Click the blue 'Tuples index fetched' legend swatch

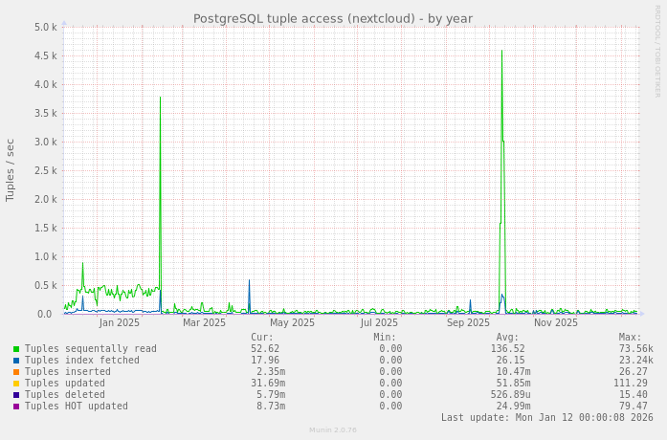pyautogui.click(x=16, y=361)
